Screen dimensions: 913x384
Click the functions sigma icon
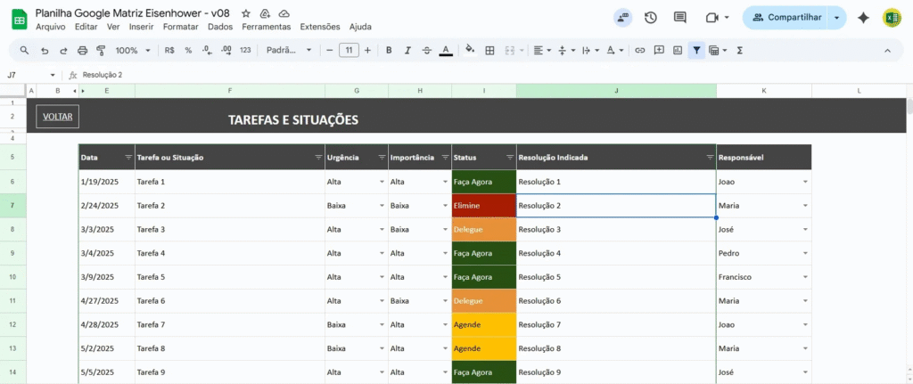pyautogui.click(x=740, y=50)
